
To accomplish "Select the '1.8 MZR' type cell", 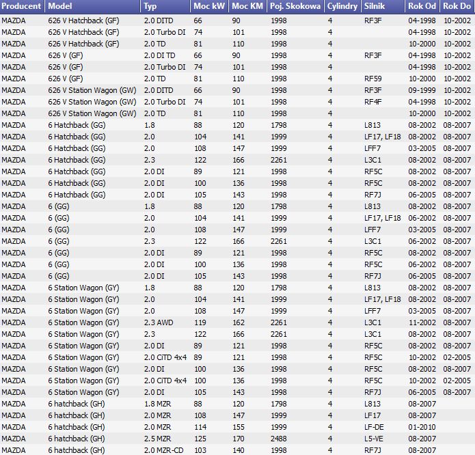I will click(x=157, y=404).
